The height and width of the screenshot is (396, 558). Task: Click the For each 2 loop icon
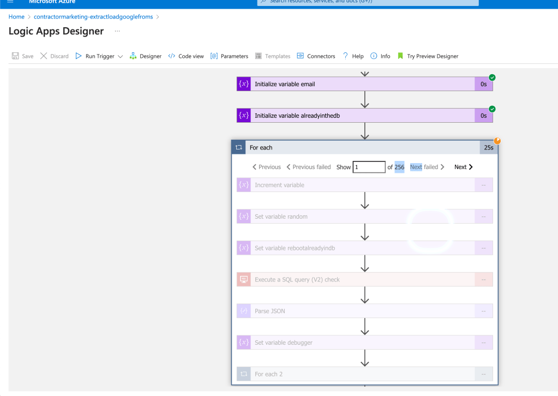(244, 374)
